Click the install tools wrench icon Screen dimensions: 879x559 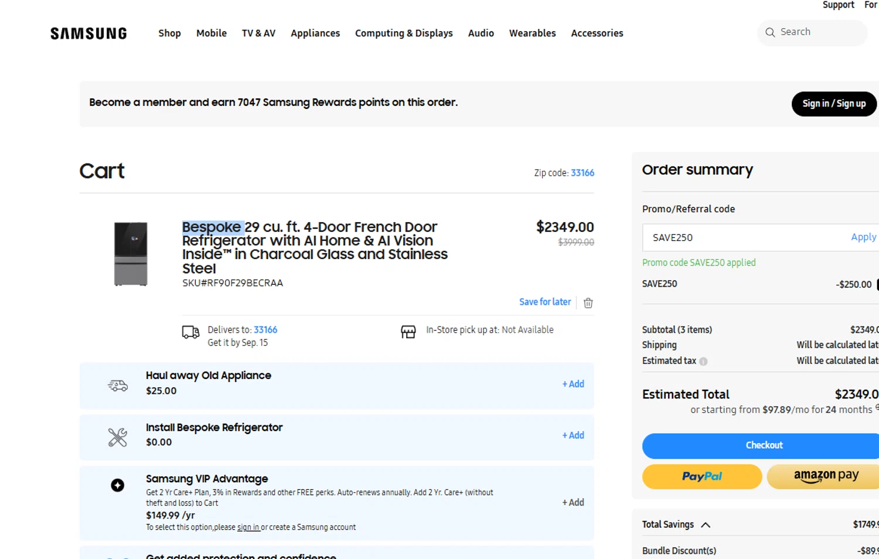[x=118, y=437]
